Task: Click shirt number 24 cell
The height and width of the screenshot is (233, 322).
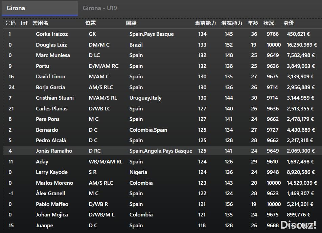Action: tap(12, 87)
